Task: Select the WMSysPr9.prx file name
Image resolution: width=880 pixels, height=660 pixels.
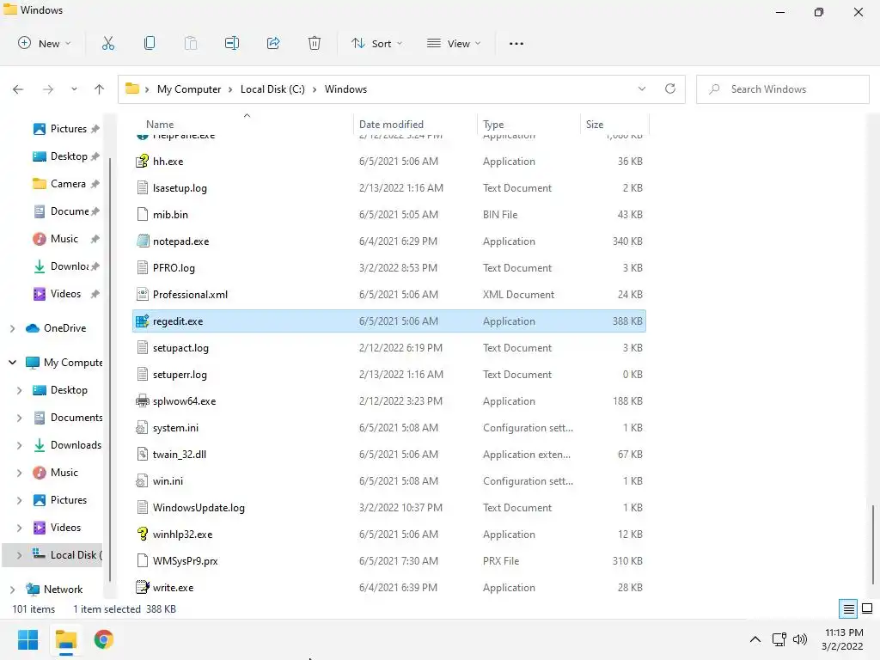Action: [x=185, y=561]
